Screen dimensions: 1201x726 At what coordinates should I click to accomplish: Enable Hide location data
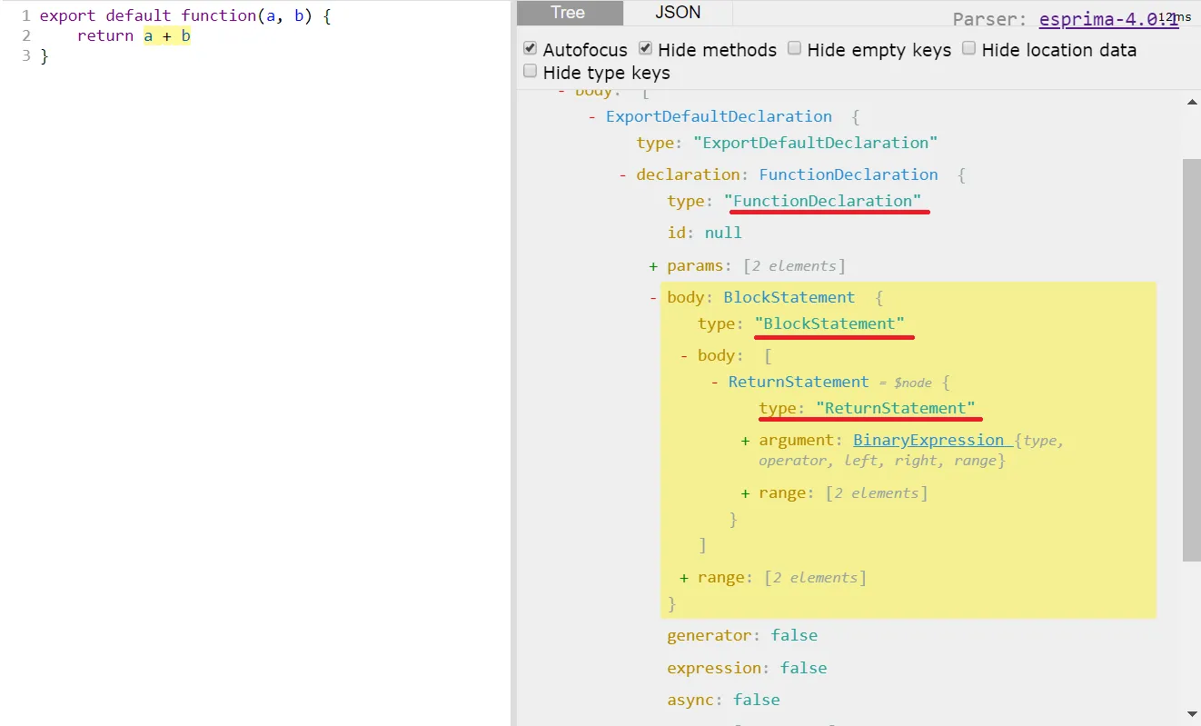968,49
